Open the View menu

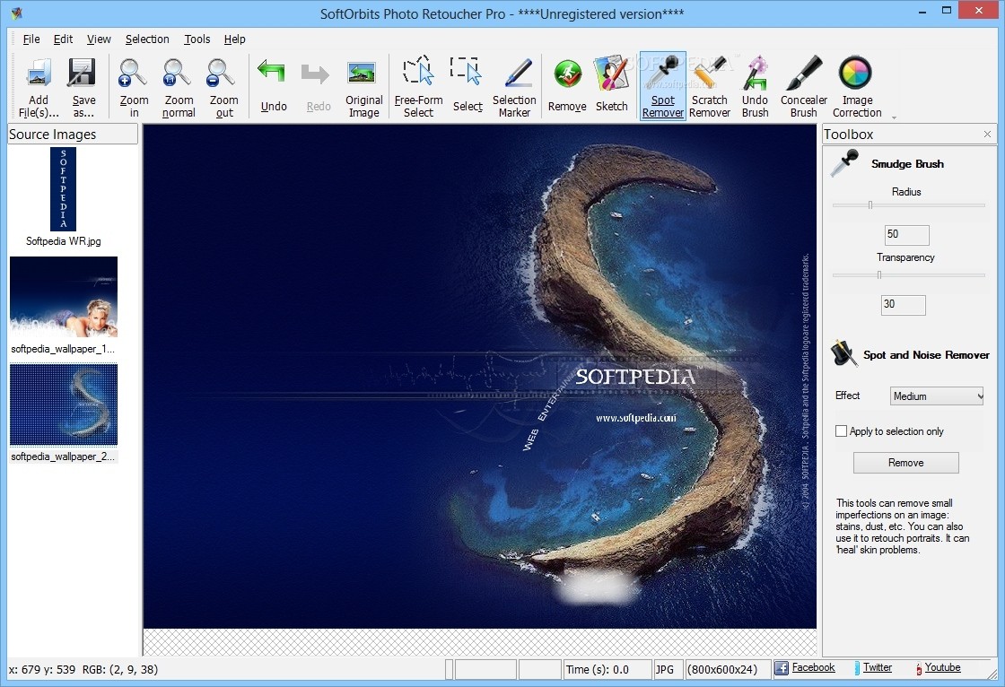(x=99, y=39)
